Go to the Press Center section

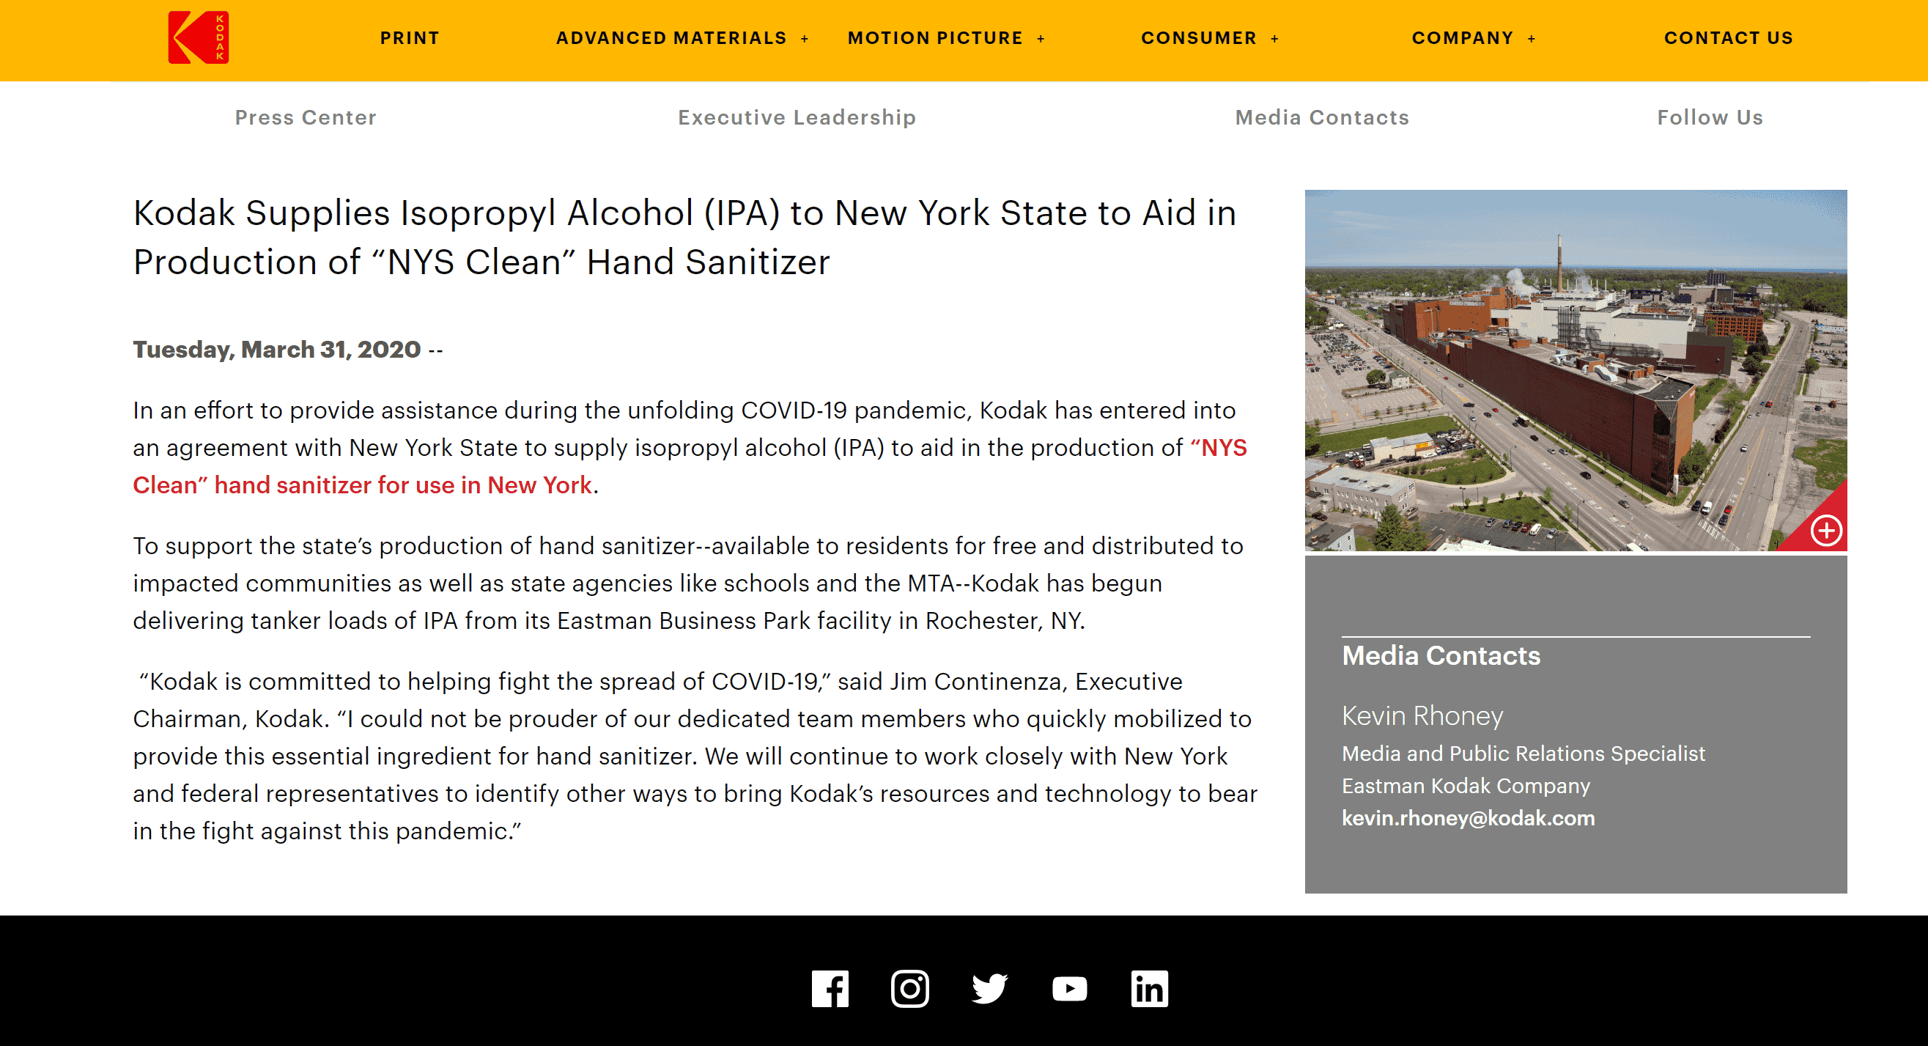point(306,117)
